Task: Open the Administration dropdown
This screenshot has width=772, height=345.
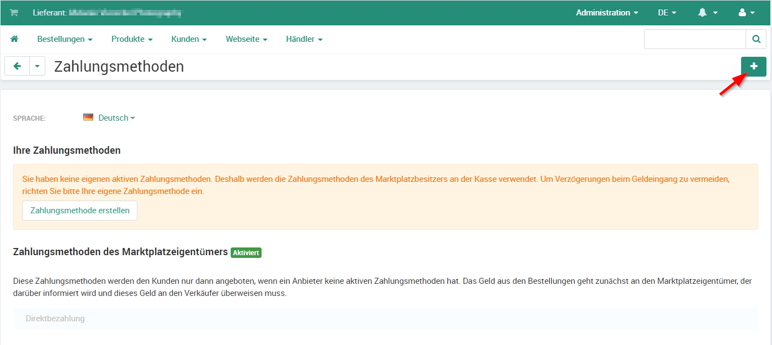Action: [x=607, y=13]
